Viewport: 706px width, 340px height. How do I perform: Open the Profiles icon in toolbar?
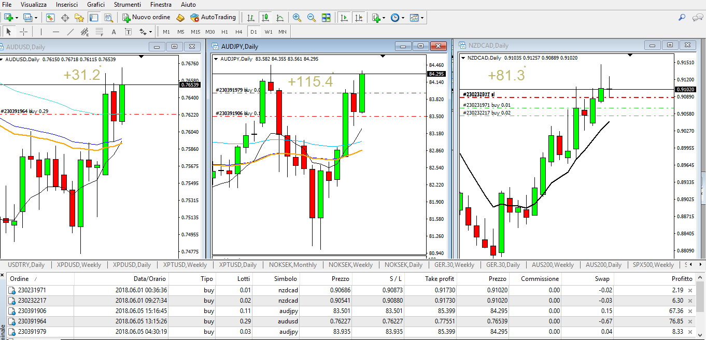[x=27, y=18]
